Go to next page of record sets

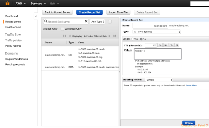[x=109, y=36]
